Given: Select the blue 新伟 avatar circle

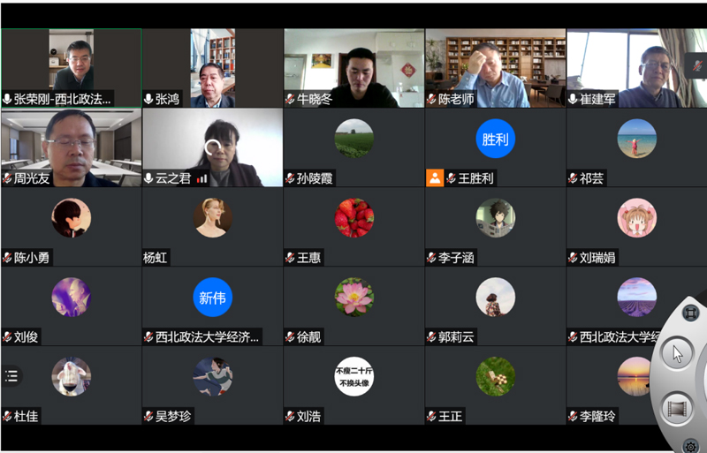Looking at the screenshot, I should tap(212, 297).
